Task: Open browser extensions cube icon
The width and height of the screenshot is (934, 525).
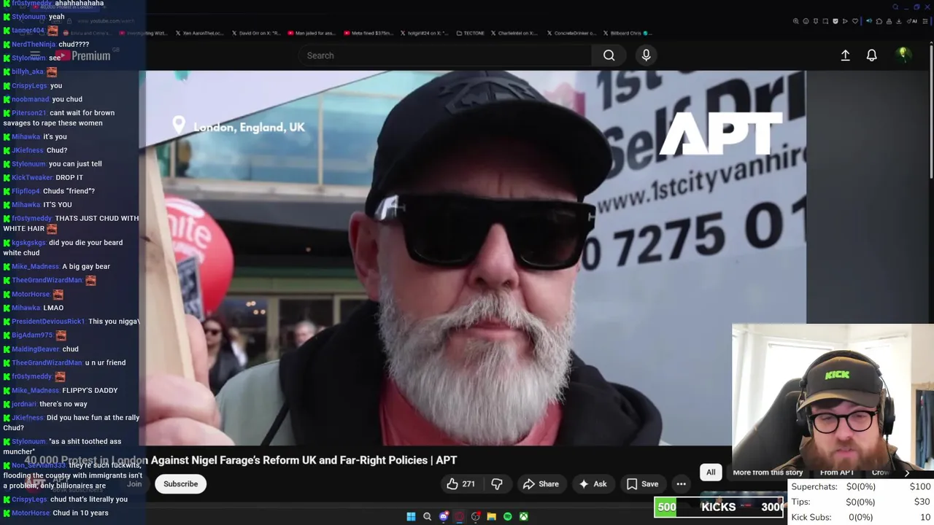Action: tap(879, 21)
